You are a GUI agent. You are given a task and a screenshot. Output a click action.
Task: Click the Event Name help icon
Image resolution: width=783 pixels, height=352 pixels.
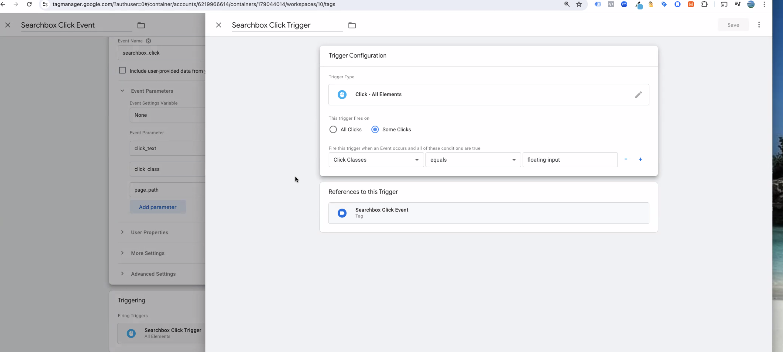(x=148, y=41)
